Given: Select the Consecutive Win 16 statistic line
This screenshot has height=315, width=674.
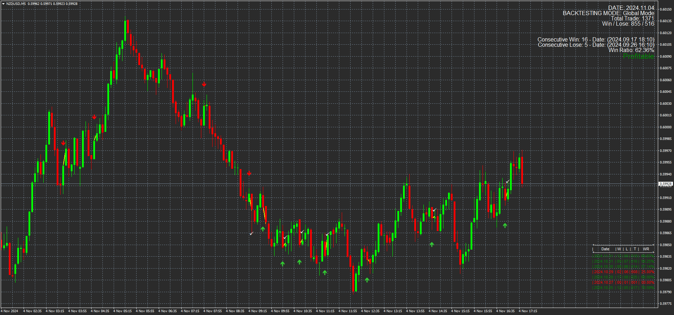Looking at the screenshot, I should click(x=596, y=40).
